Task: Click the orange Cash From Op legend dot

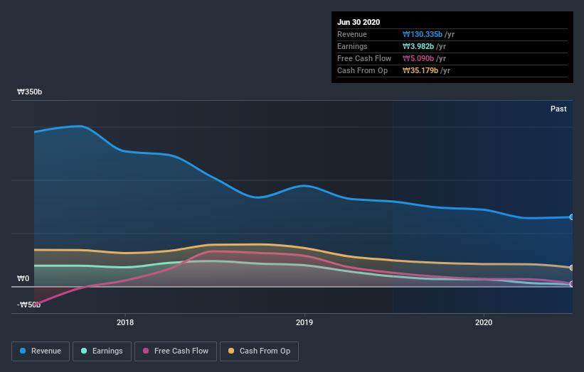Action: [231, 351]
